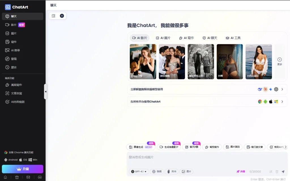This screenshot has width=290, height=181.
Task: Open the GPT-4.1 model dropdown
Action: 139,172
